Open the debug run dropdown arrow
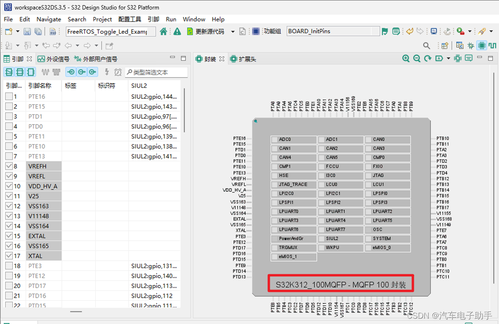 coord(470,31)
